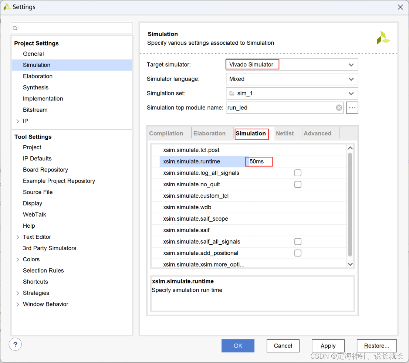Open the help question mark button

click(16, 345)
